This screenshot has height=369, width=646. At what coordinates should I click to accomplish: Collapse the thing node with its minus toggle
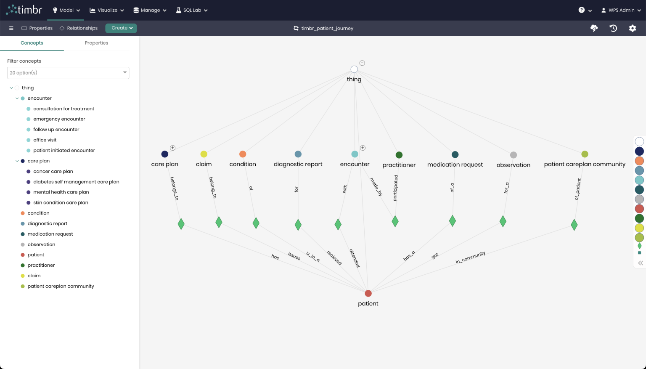click(362, 63)
